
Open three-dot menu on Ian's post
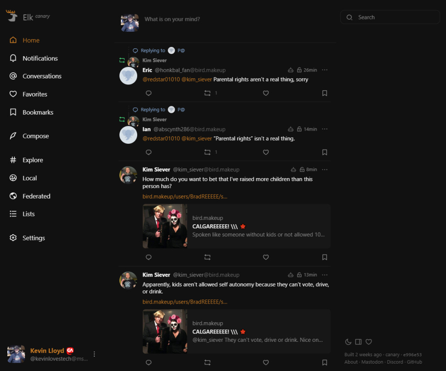pyautogui.click(x=324, y=129)
